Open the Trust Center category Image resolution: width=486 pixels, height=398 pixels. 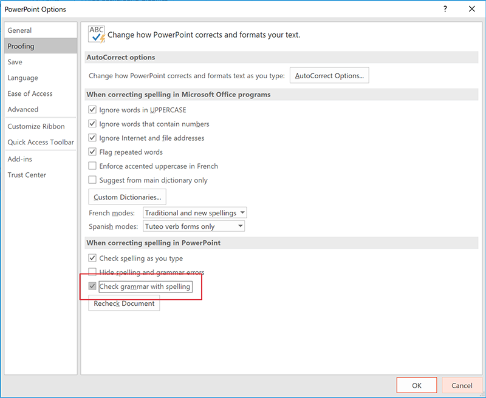click(x=27, y=175)
